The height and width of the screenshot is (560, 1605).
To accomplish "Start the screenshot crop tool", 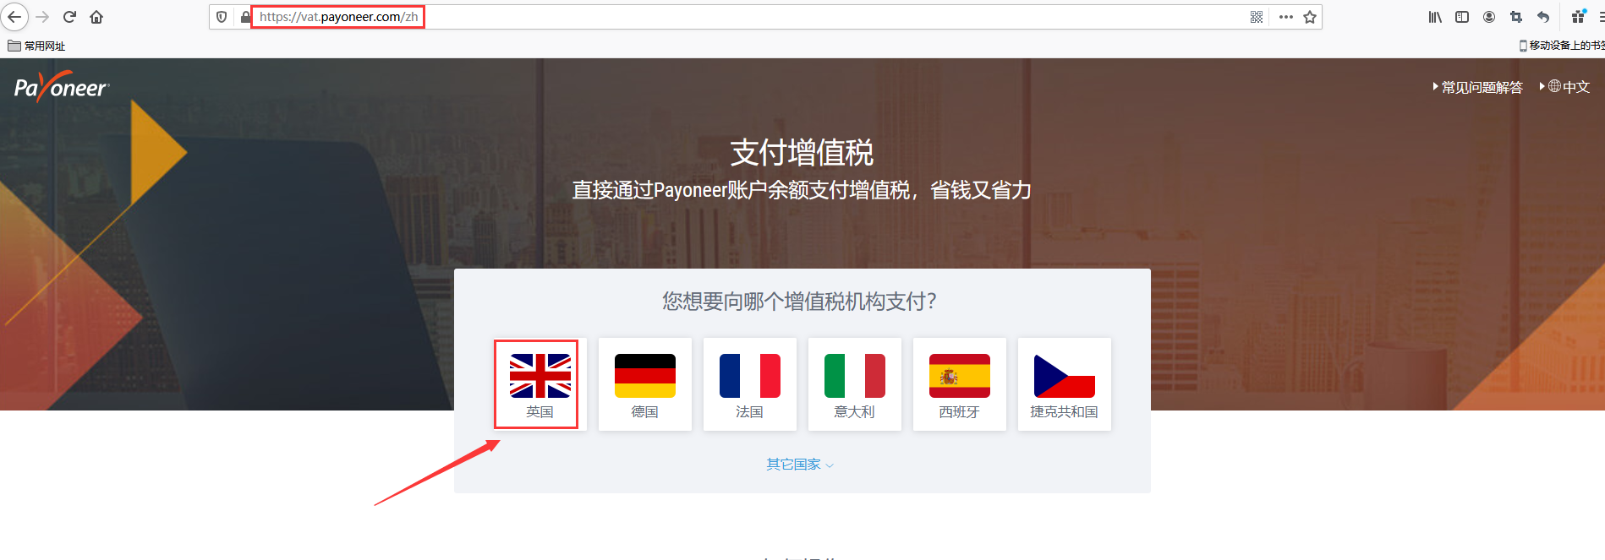I will pos(1516,17).
